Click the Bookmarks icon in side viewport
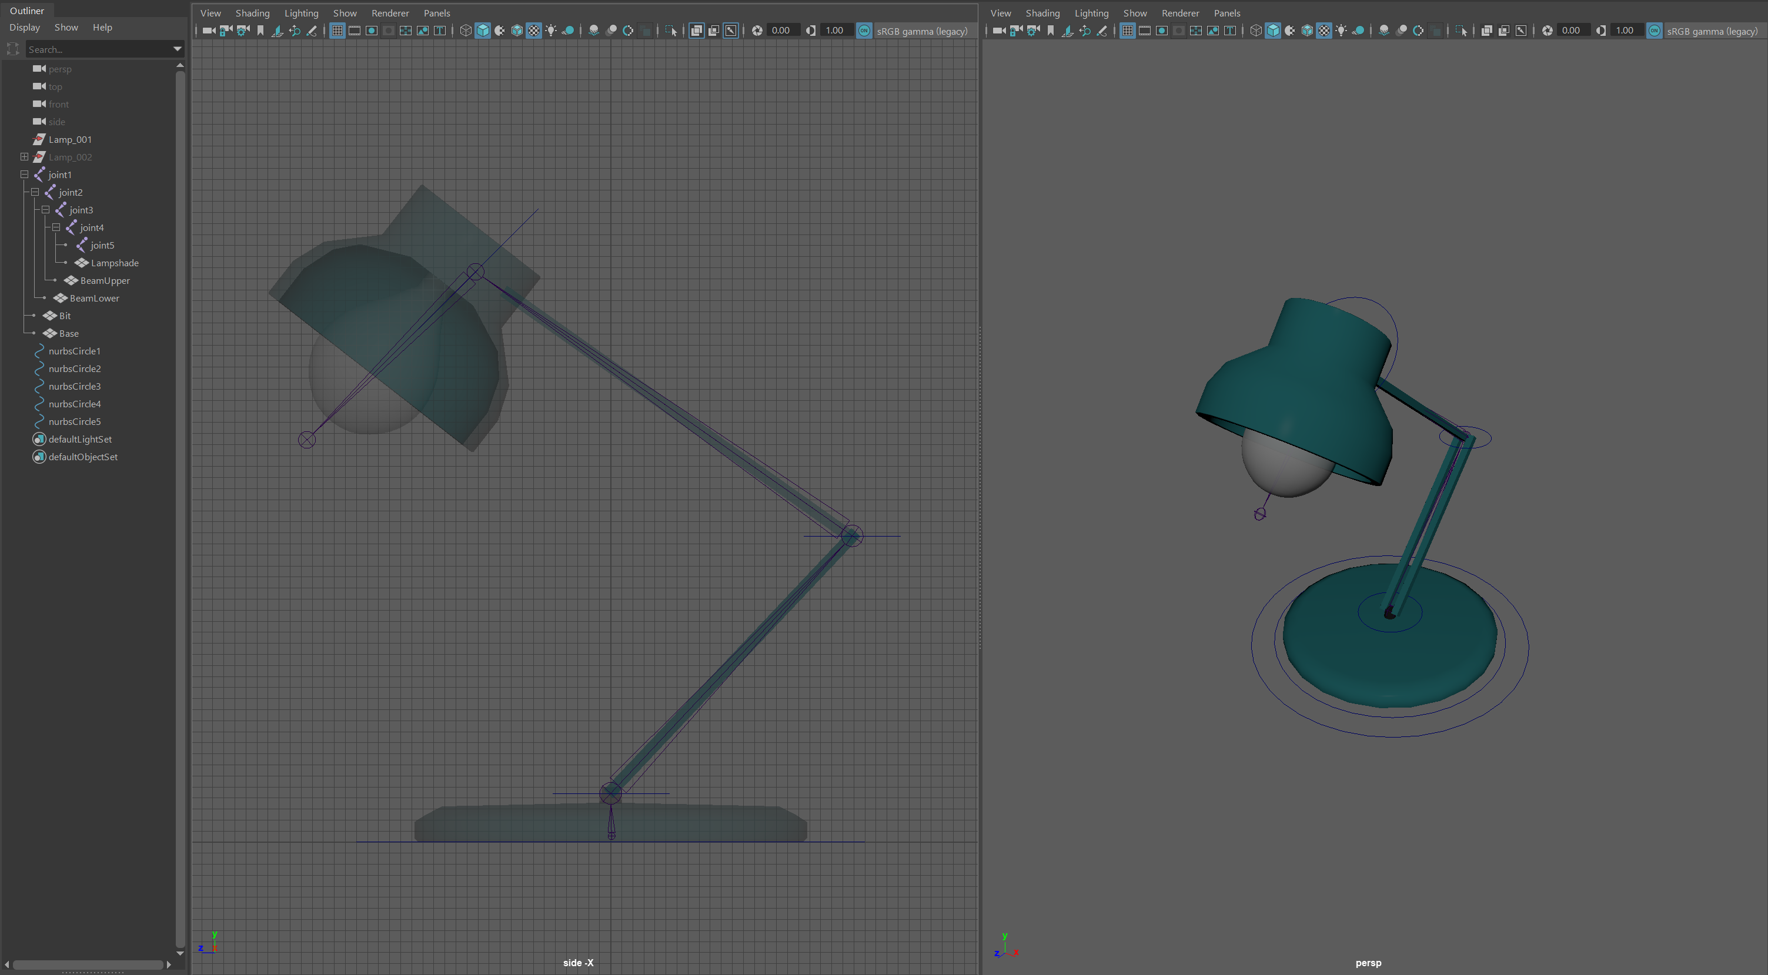 260,31
